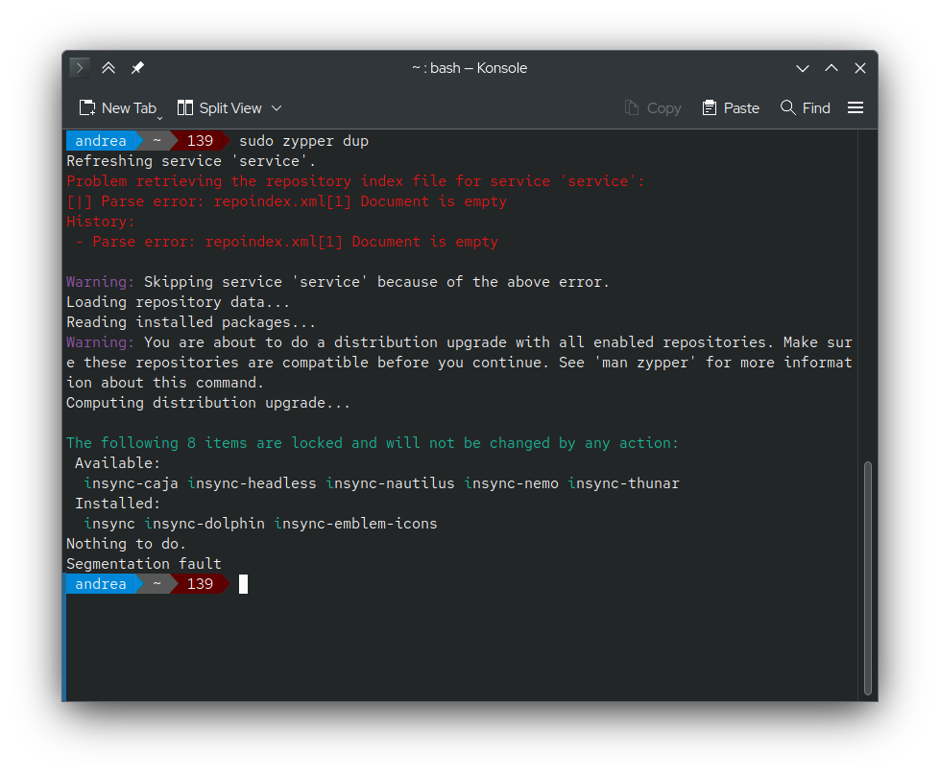This screenshot has height=775, width=940.
Task: Click the terminal scrollbar handle
Action: pyautogui.click(x=868, y=575)
